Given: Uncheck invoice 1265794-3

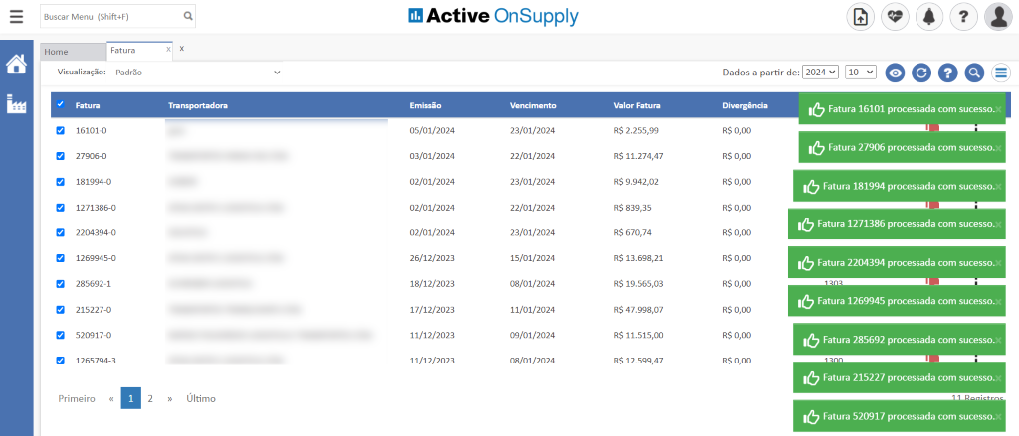Looking at the screenshot, I should tap(61, 361).
